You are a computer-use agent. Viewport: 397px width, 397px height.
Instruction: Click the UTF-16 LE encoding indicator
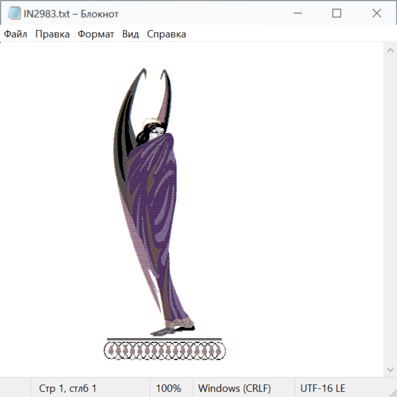[x=322, y=389]
